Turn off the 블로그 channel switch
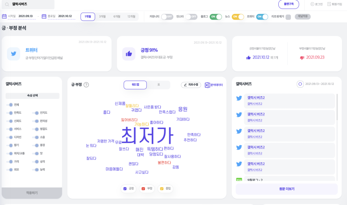 (216, 17)
